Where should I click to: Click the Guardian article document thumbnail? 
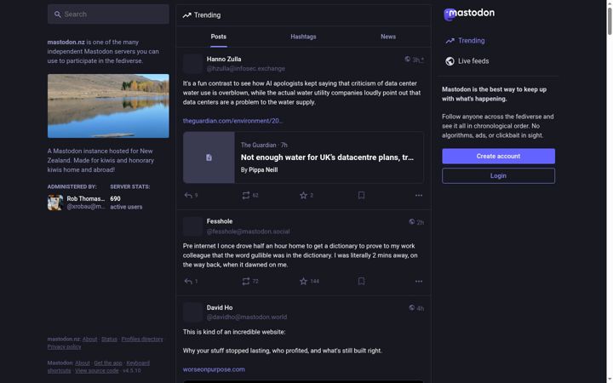[x=209, y=157]
